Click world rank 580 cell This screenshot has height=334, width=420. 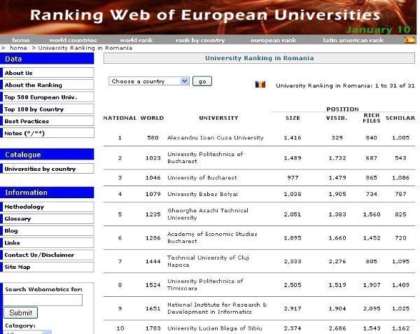pyautogui.click(x=153, y=138)
